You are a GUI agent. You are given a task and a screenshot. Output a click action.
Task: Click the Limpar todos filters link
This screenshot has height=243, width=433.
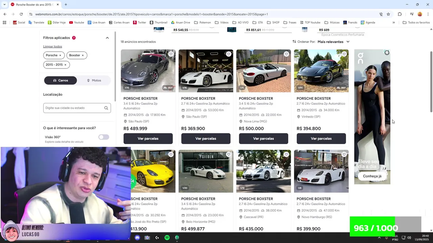pos(52,47)
